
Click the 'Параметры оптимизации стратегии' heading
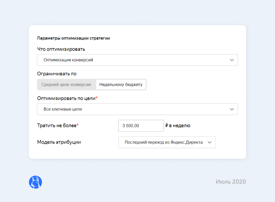point(73,38)
